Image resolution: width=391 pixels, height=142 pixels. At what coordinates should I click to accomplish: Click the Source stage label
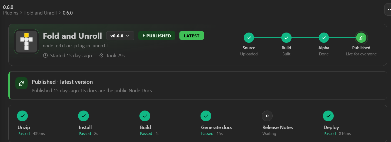(x=249, y=48)
